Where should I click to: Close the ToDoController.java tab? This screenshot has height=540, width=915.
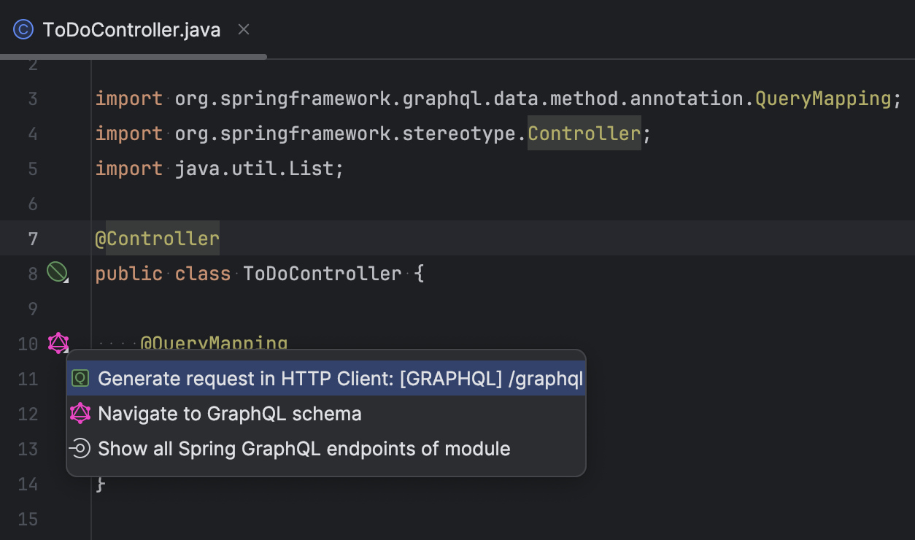(243, 29)
